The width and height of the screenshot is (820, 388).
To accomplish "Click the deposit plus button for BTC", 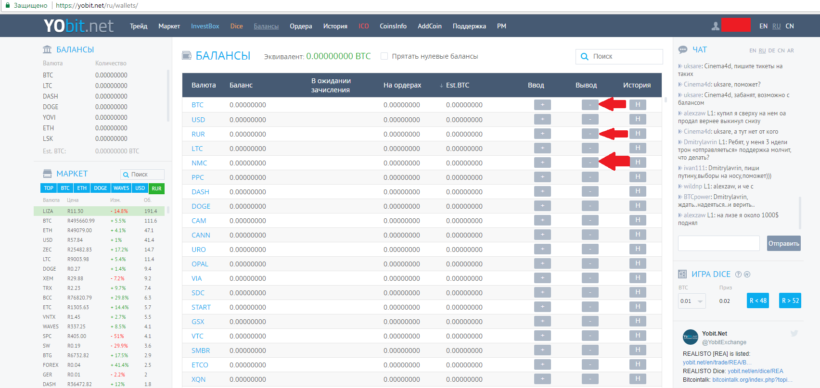I will click(x=542, y=105).
